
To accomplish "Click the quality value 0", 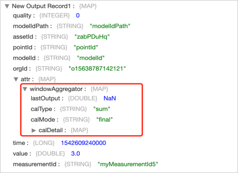I will click(x=78, y=15).
